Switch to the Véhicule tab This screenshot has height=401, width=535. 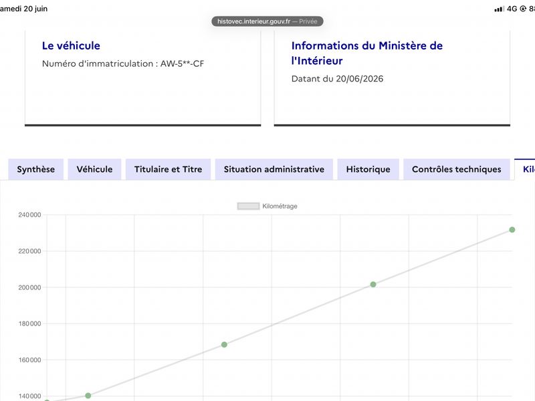coord(94,170)
